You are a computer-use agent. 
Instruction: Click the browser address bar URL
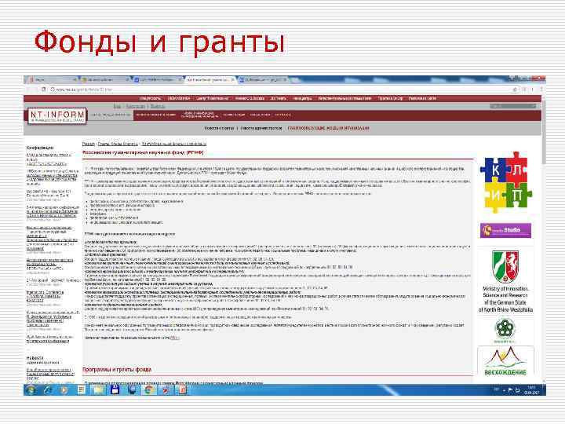pyautogui.click(x=84, y=90)
